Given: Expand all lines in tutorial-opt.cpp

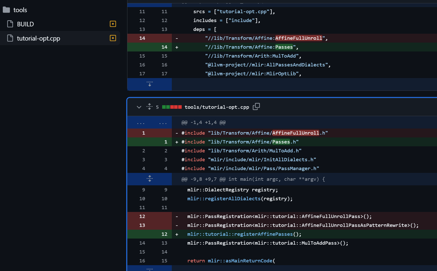Looking at the screenshot, I should click(x=149, y=106).
